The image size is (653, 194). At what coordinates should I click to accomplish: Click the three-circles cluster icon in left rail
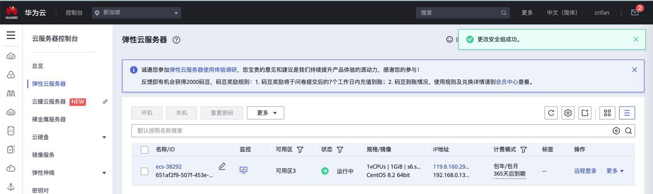click(x=11, y=75)
